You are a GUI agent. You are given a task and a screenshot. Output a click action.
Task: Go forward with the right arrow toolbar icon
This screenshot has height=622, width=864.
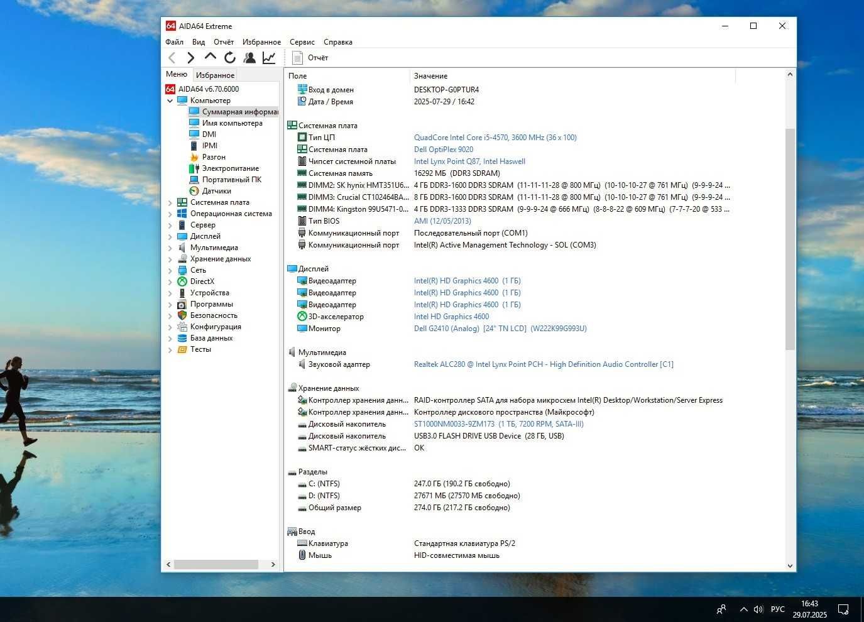pos(191,58)
